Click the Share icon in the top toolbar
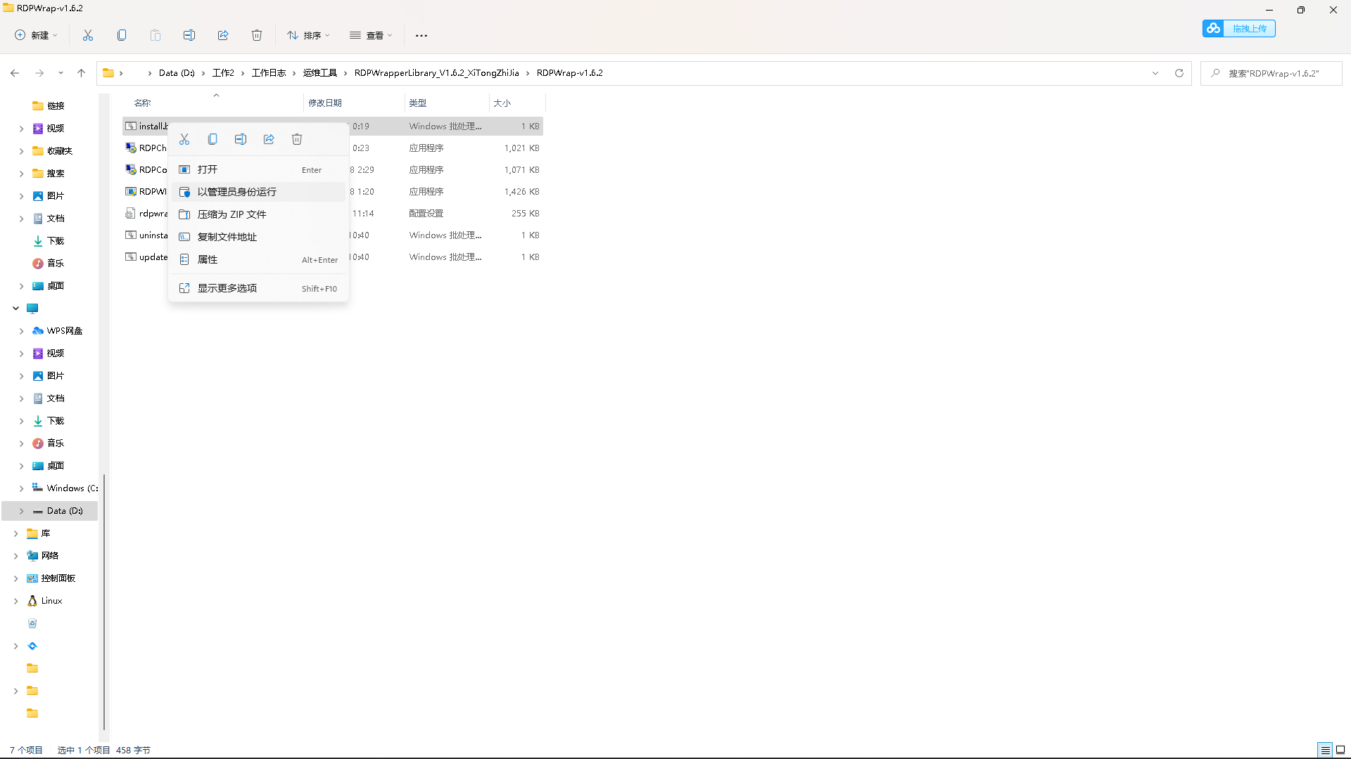Screen dimensions: 1351x759 coord(223,35)
